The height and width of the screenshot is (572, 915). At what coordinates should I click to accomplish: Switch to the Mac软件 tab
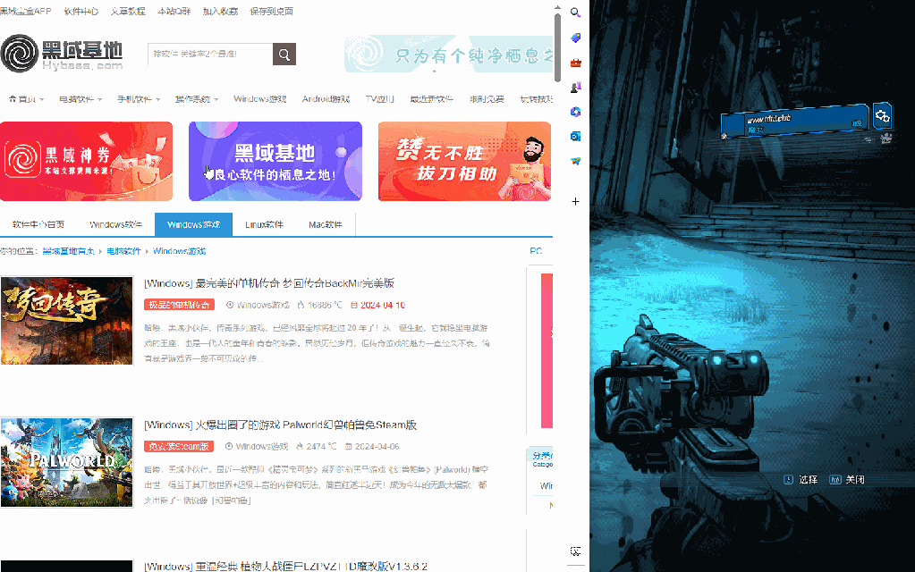point(325,224)
